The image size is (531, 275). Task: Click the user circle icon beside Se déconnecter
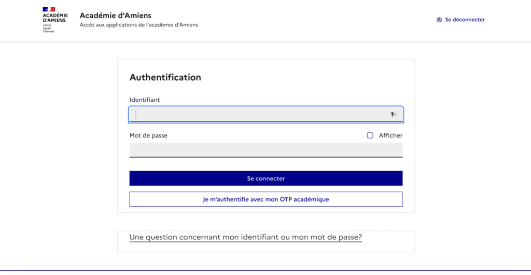(439, 20)
